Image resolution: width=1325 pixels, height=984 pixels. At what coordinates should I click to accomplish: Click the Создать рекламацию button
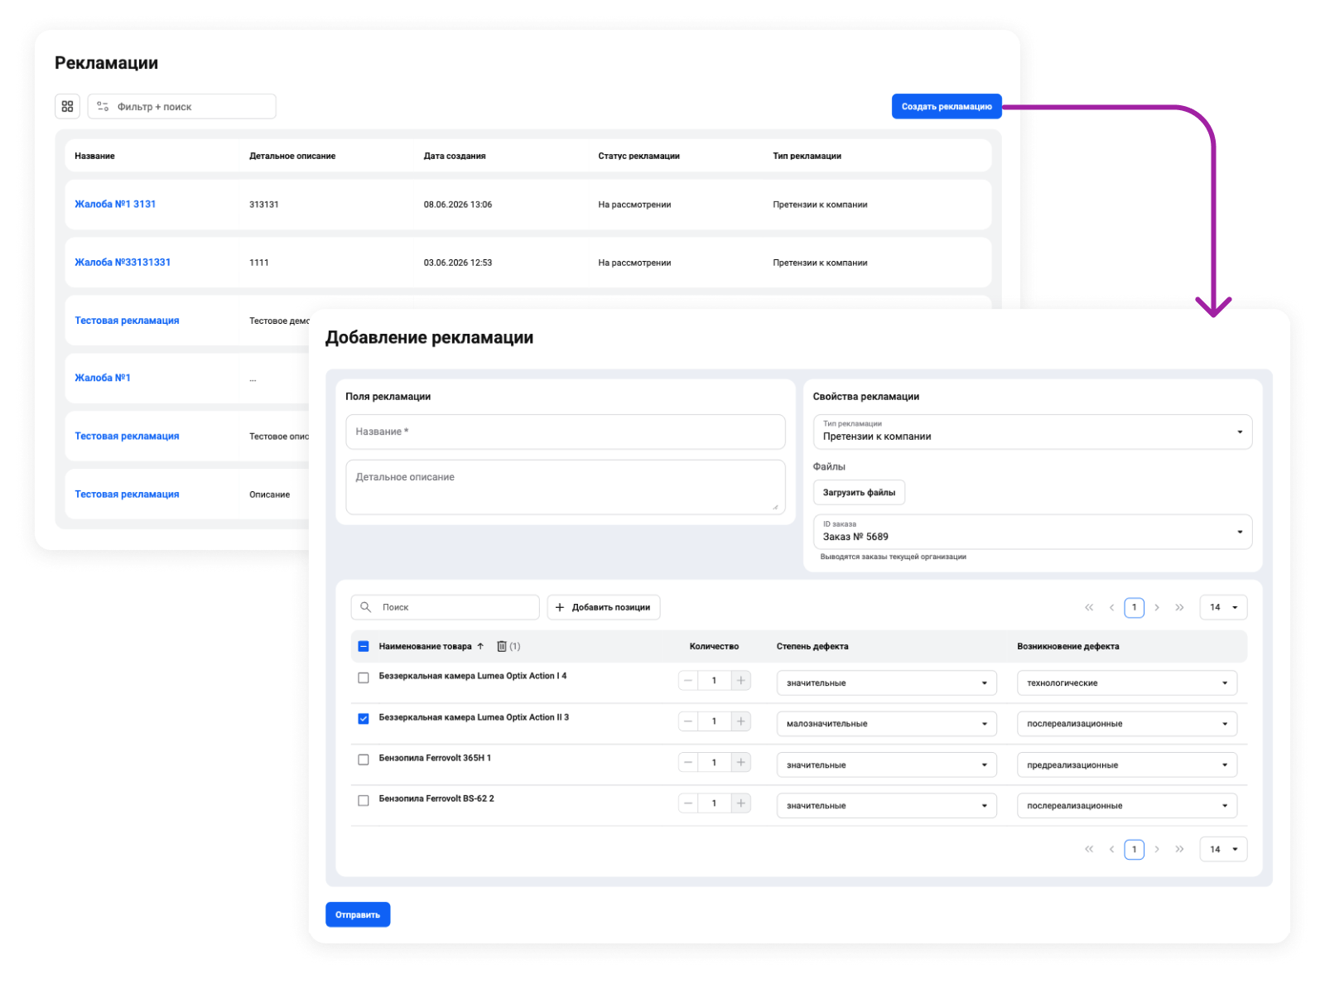946,106
